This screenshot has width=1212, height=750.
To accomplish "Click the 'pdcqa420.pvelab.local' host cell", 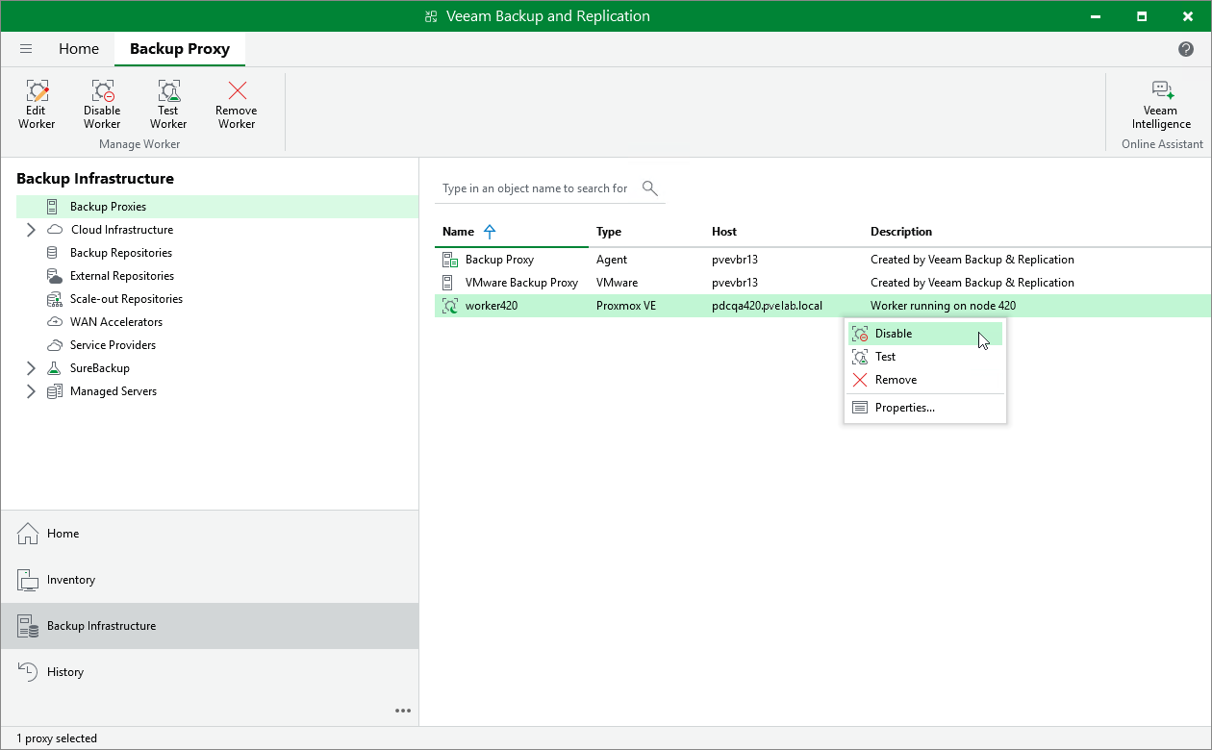I will click(767, 306).
